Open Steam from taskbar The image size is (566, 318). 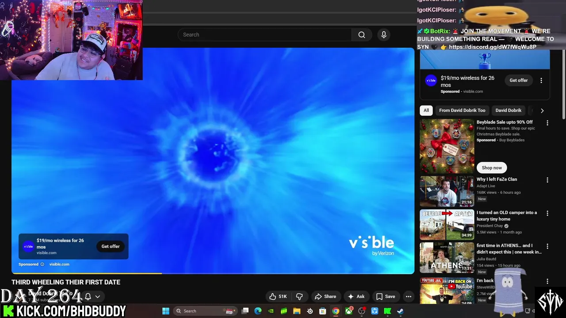pyautogui.click(x=400, y=311)
